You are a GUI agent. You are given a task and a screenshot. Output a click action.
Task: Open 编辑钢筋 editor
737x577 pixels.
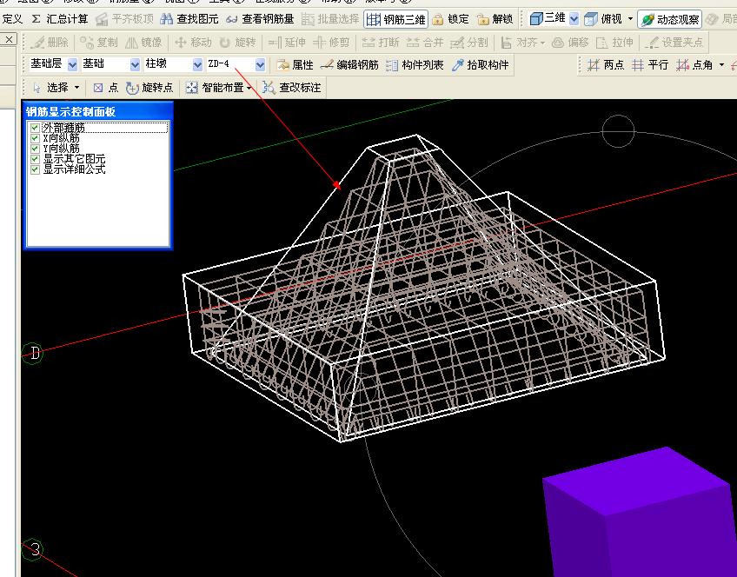pyautogui.click(x=349, y=65)
